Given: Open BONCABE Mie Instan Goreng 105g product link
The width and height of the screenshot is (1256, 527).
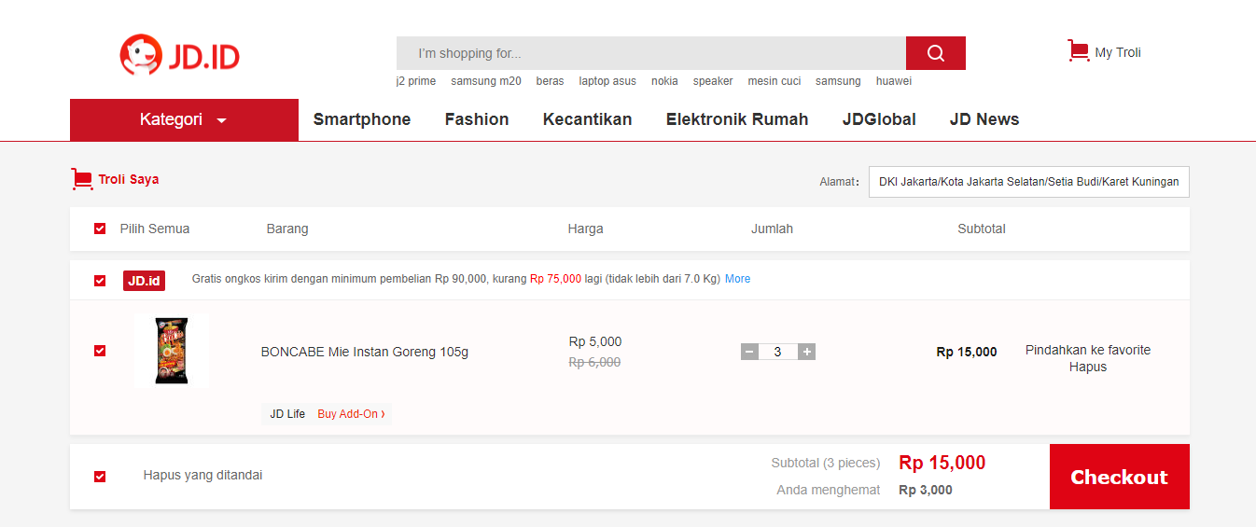Looking at the screenshot, I should [x=365, y=352].
